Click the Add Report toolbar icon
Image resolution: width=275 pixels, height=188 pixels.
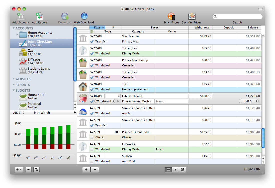tap(39, 16)
